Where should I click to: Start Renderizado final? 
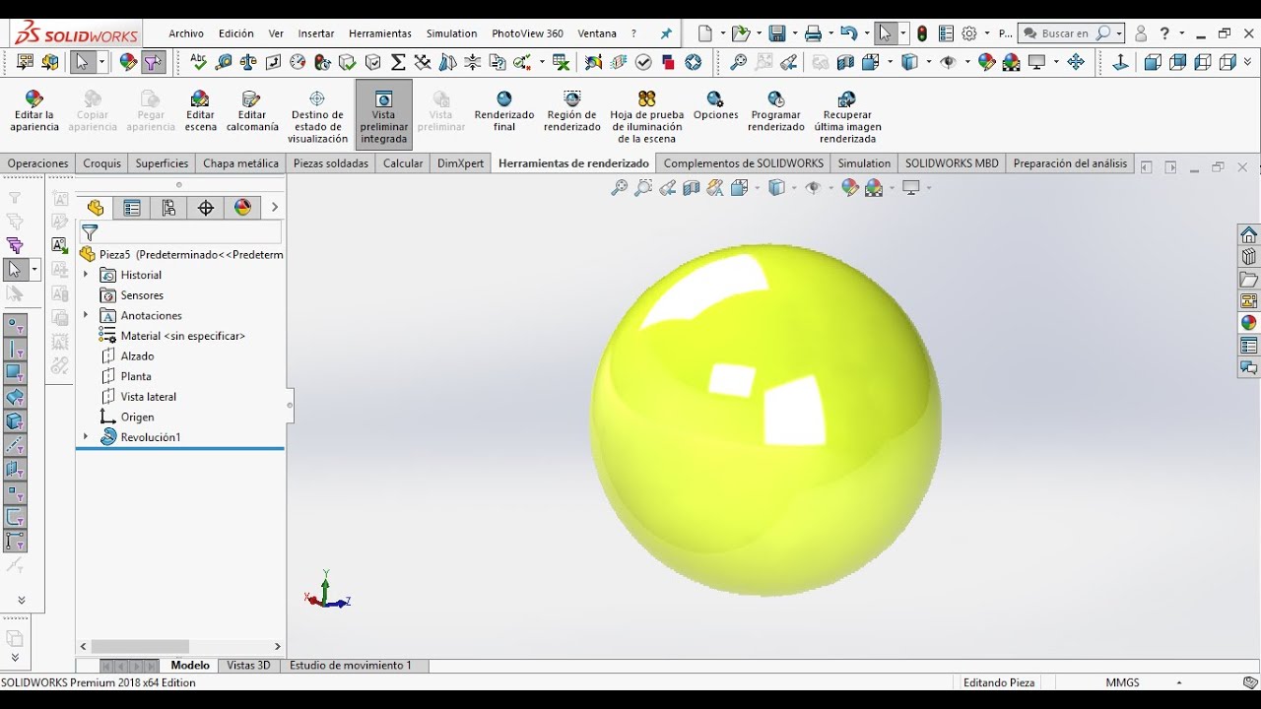click(x=504, y=111)
